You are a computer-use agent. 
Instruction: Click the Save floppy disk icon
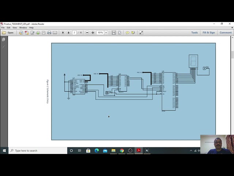(44, 33)
